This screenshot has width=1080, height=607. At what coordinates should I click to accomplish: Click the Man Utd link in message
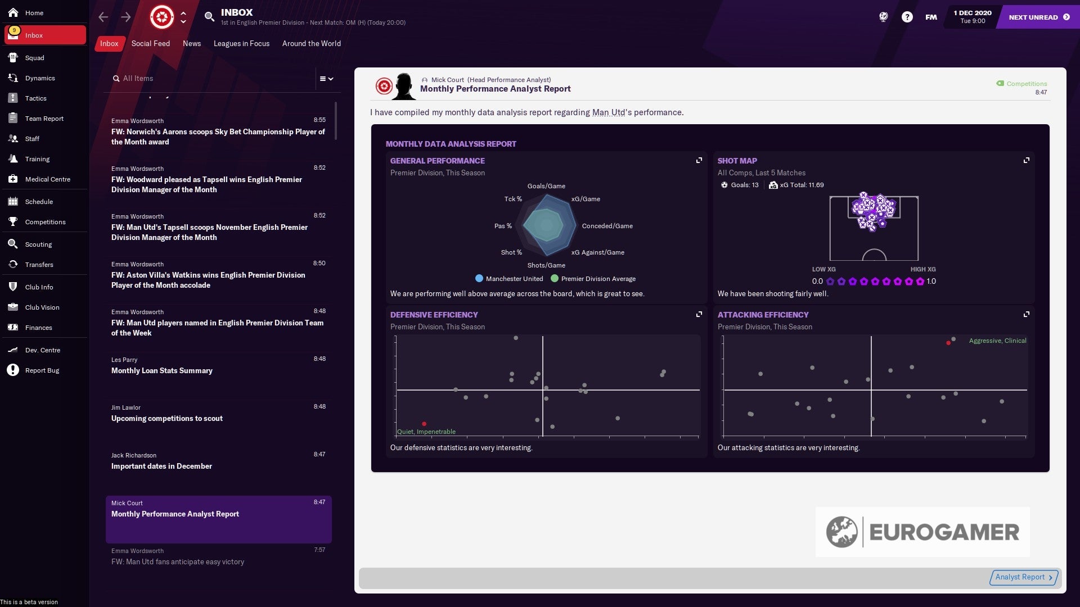point(609,112)
